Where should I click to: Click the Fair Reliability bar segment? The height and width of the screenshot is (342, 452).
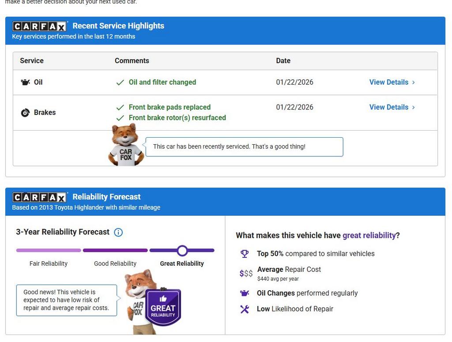click(x=49, y=251)
